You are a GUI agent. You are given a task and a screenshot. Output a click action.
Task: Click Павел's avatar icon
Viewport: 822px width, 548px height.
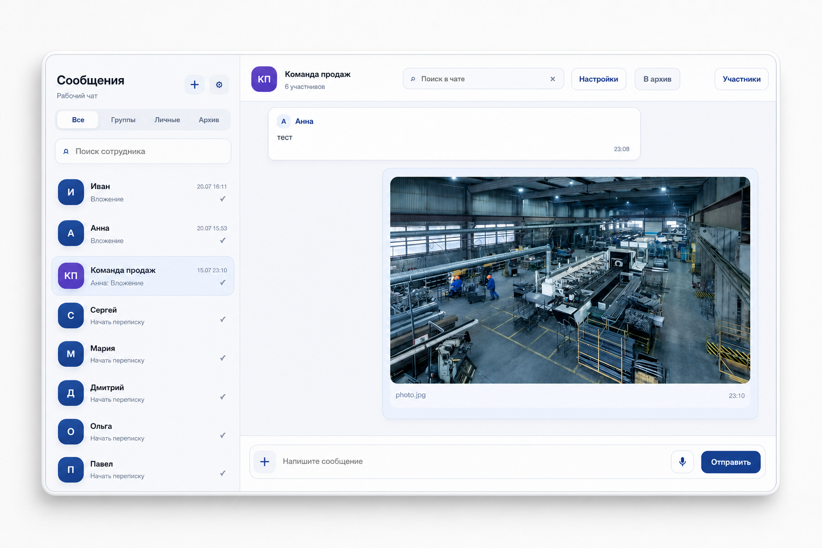[x=71, y=469]
